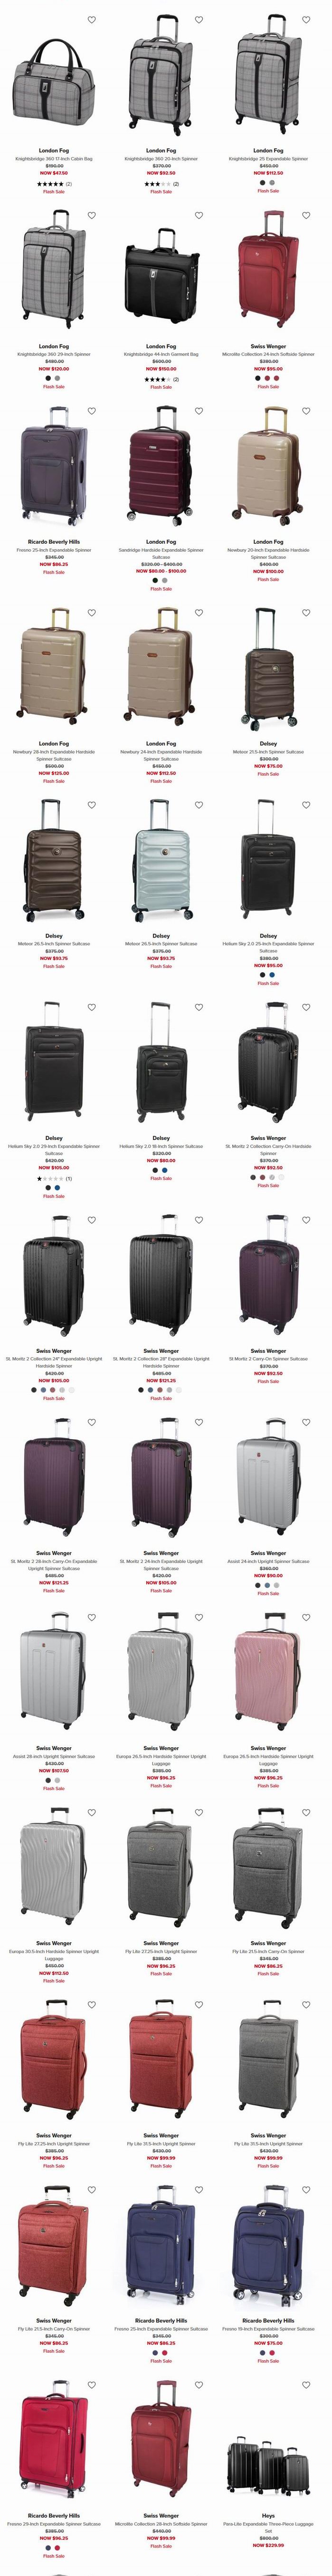Open Para-Lite Expandable Three-Piece Luggage Set link
Image resolution: width=332 pixels, height=2576 pixels.
[x=268, y=2527]
